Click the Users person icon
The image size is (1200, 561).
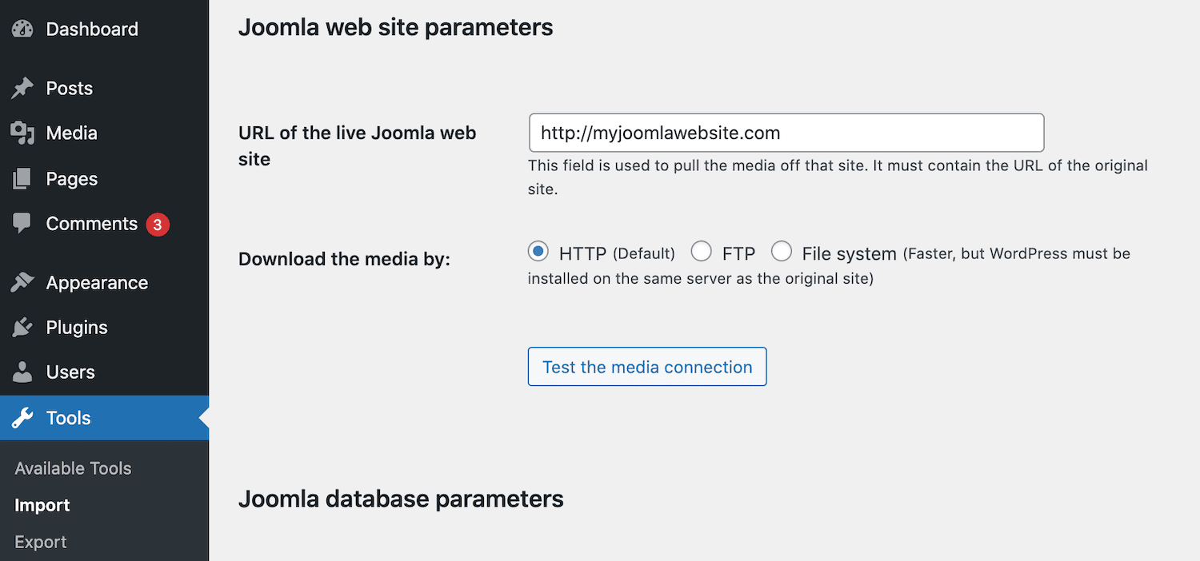click(x=22, y=372)
